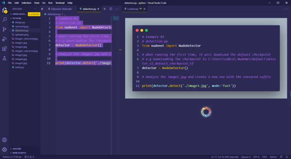
Task: Open the Search view in activity bar
Action: click(4, 20)
